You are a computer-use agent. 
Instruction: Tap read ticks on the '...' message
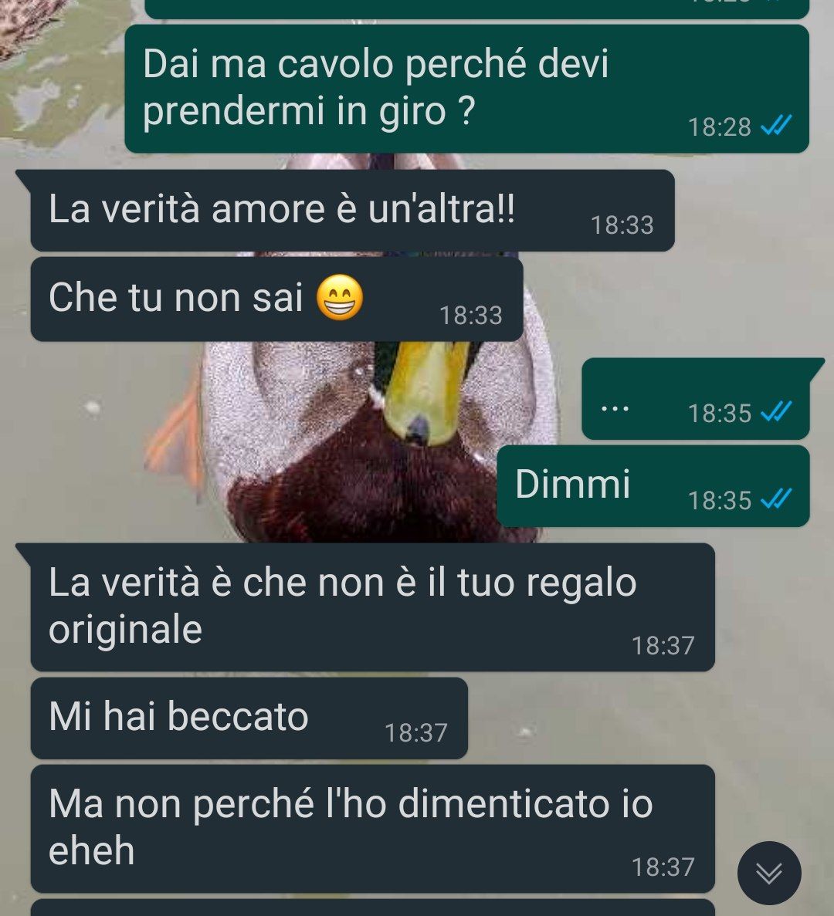(x=776, y=411)
